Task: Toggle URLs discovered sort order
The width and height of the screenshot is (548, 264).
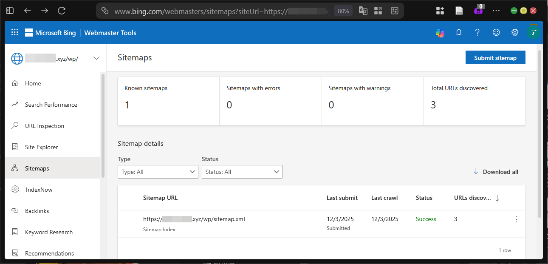Action: click(497, 198)
